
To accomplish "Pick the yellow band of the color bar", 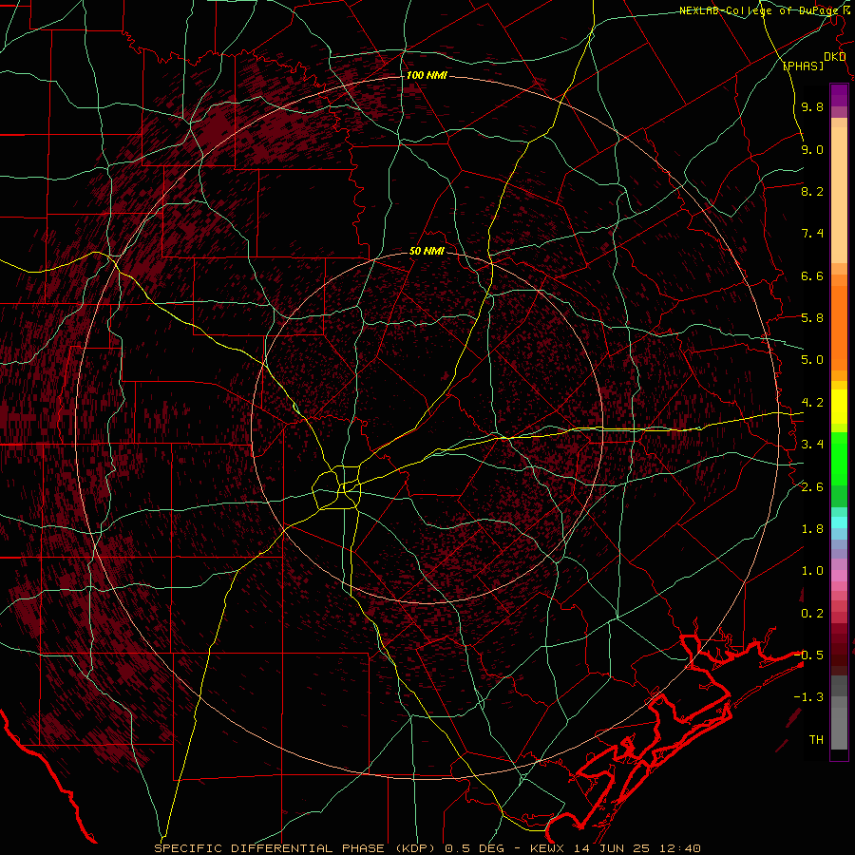I will pyautogui.click(x=839, y=407).
